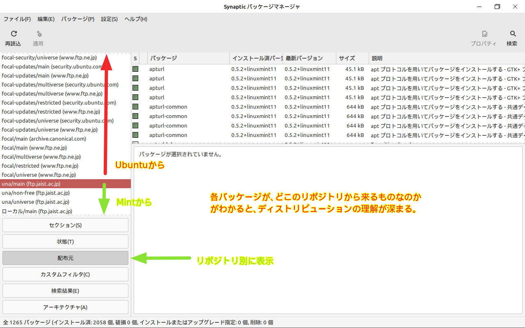Click the 検索結果(E) button
Viewport: 525px width, 328px height.
(66, 291)
